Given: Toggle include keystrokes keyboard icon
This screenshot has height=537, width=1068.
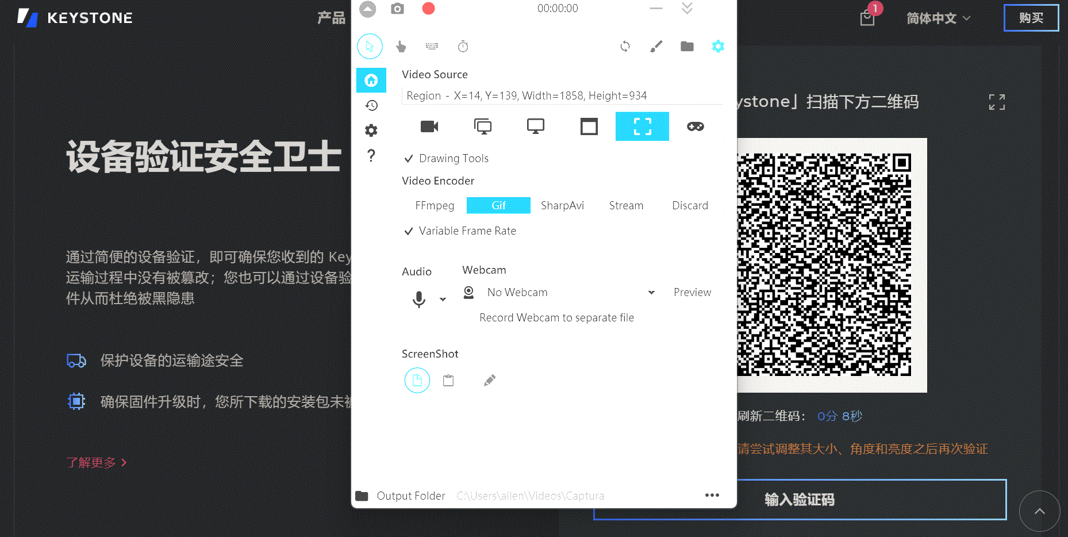Looking at the screenshot, I should pyautogui.click(x=432, y=46).
